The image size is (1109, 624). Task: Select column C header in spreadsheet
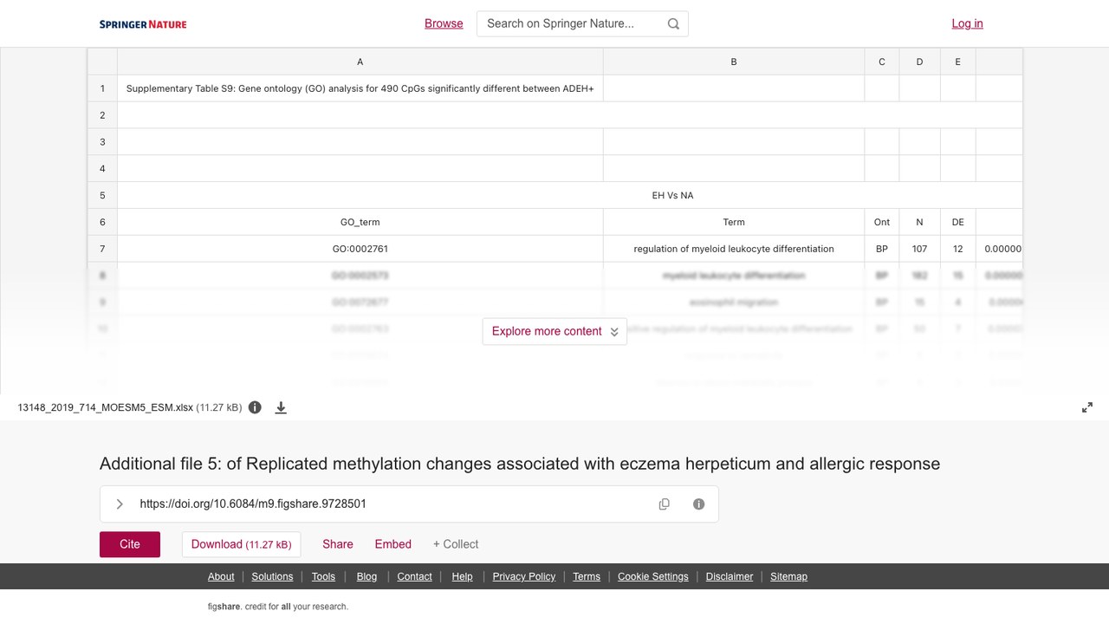pyautogui.click(x=882, y=62)
